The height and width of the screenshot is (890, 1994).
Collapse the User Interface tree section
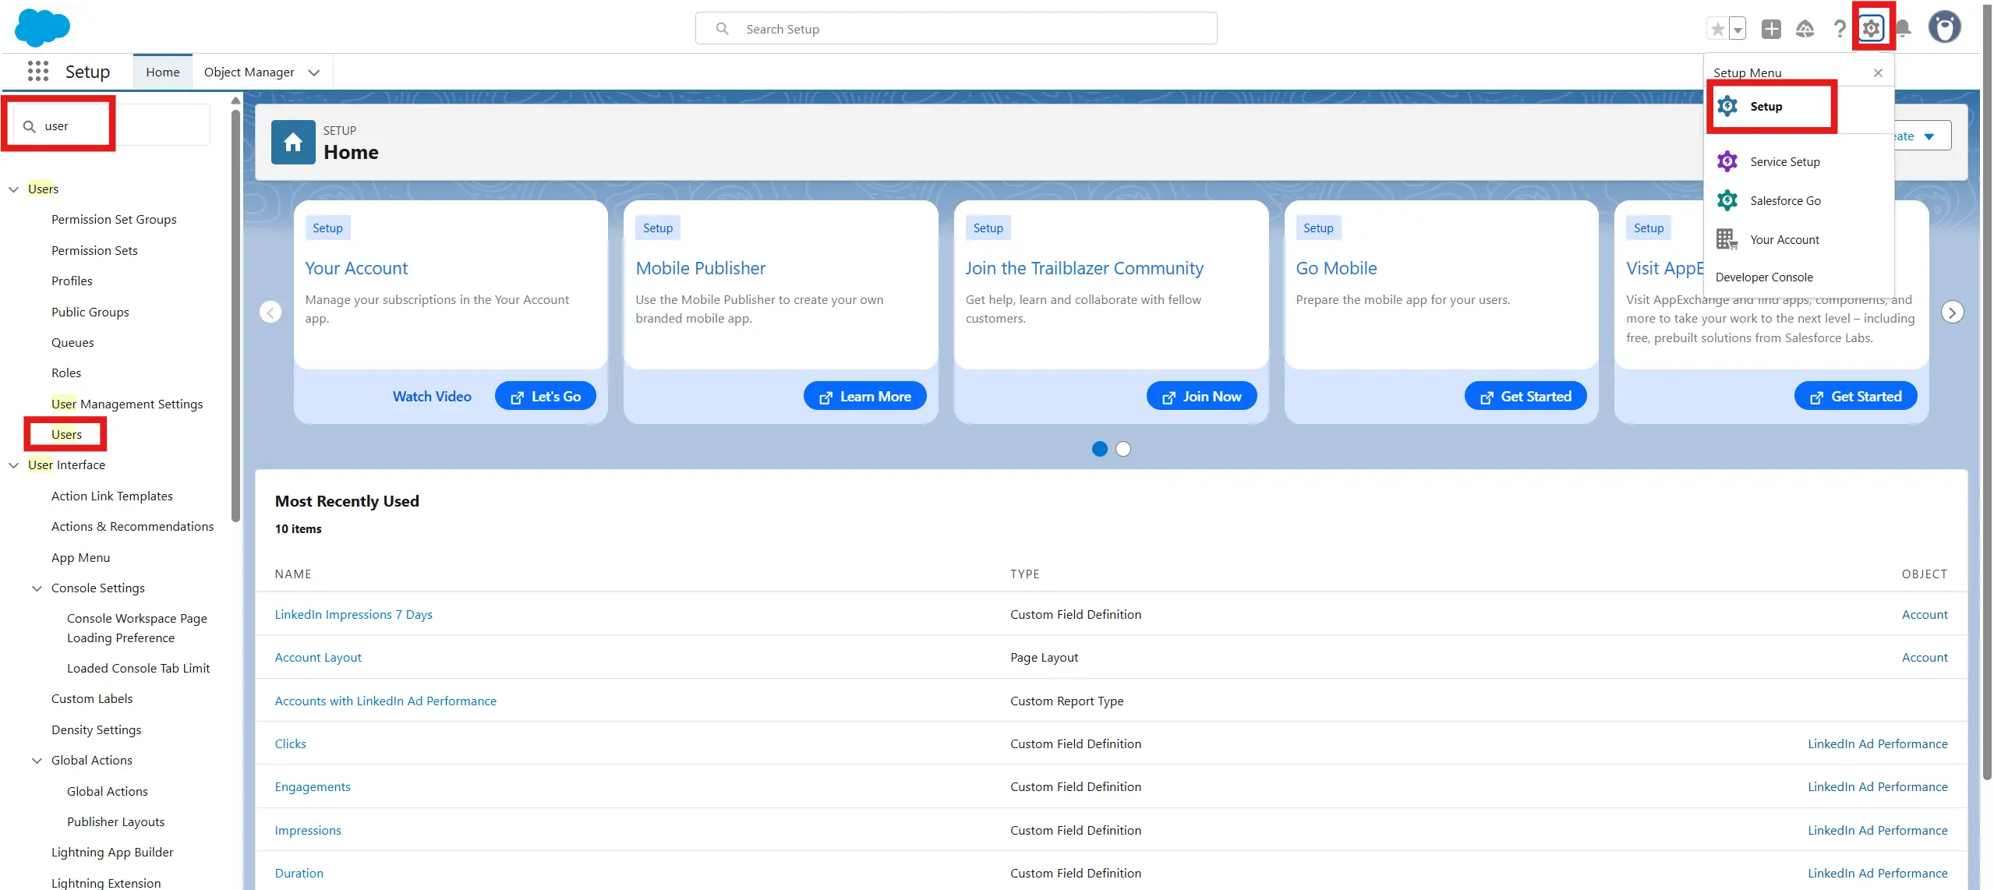point(13,465)
